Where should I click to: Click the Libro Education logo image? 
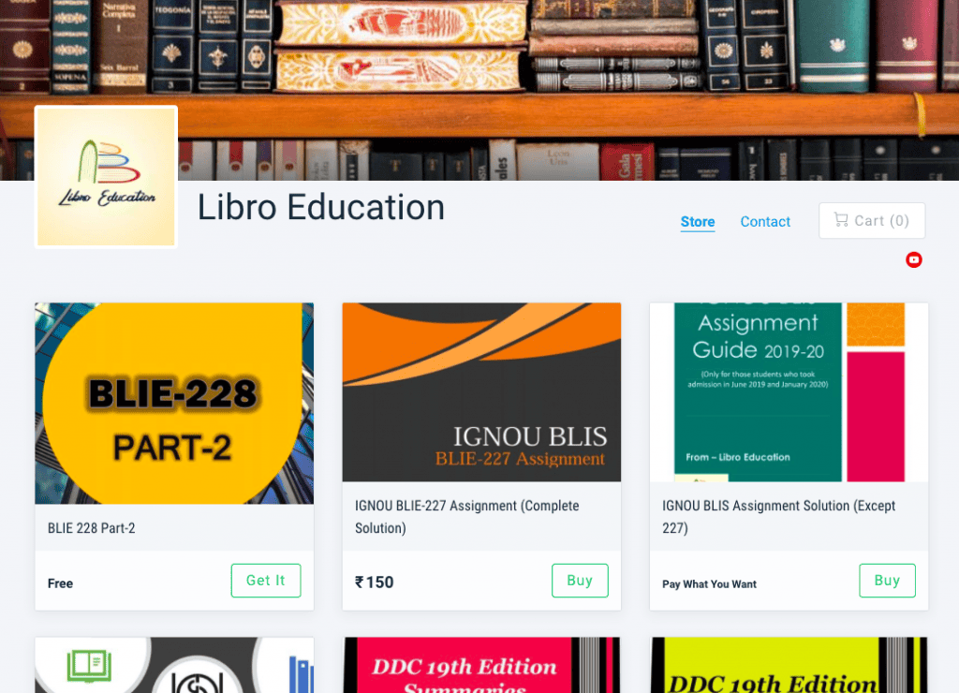point(106,177)
